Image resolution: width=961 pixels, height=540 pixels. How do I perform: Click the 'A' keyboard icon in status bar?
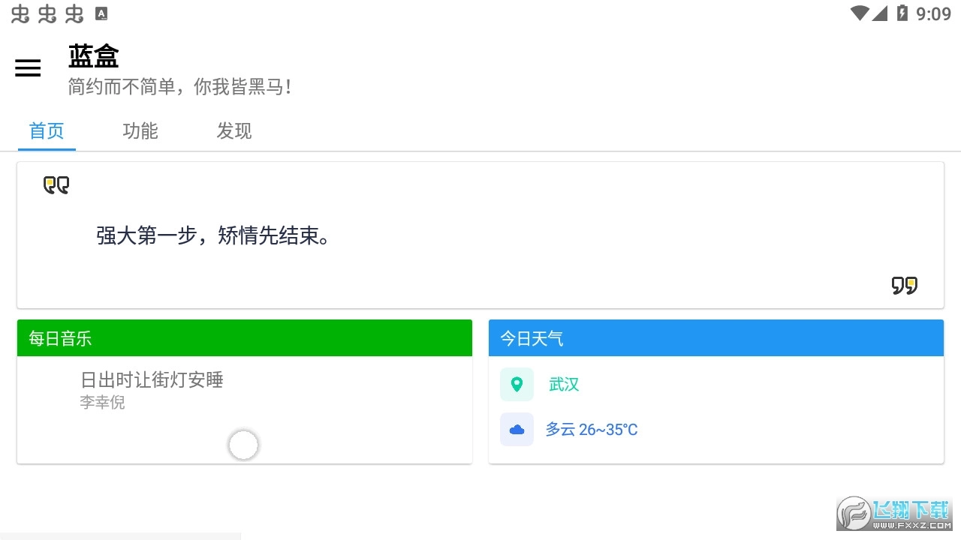pyautogui.click(x=100, y=13)
